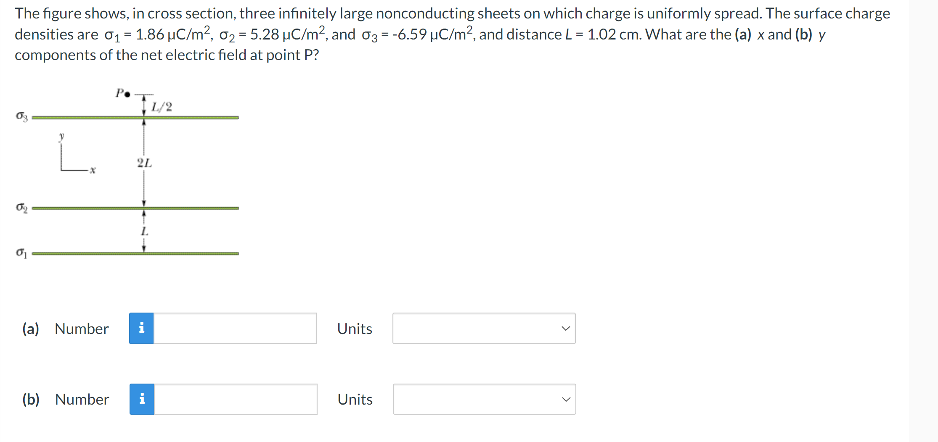Click the y-axis label of the coordinate marker
Image resolution: width=938 pixels, height=442 pixels.
(62, 136)
